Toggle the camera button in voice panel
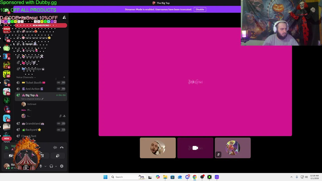Screen dimensions: 322x181 coord(11,156)
